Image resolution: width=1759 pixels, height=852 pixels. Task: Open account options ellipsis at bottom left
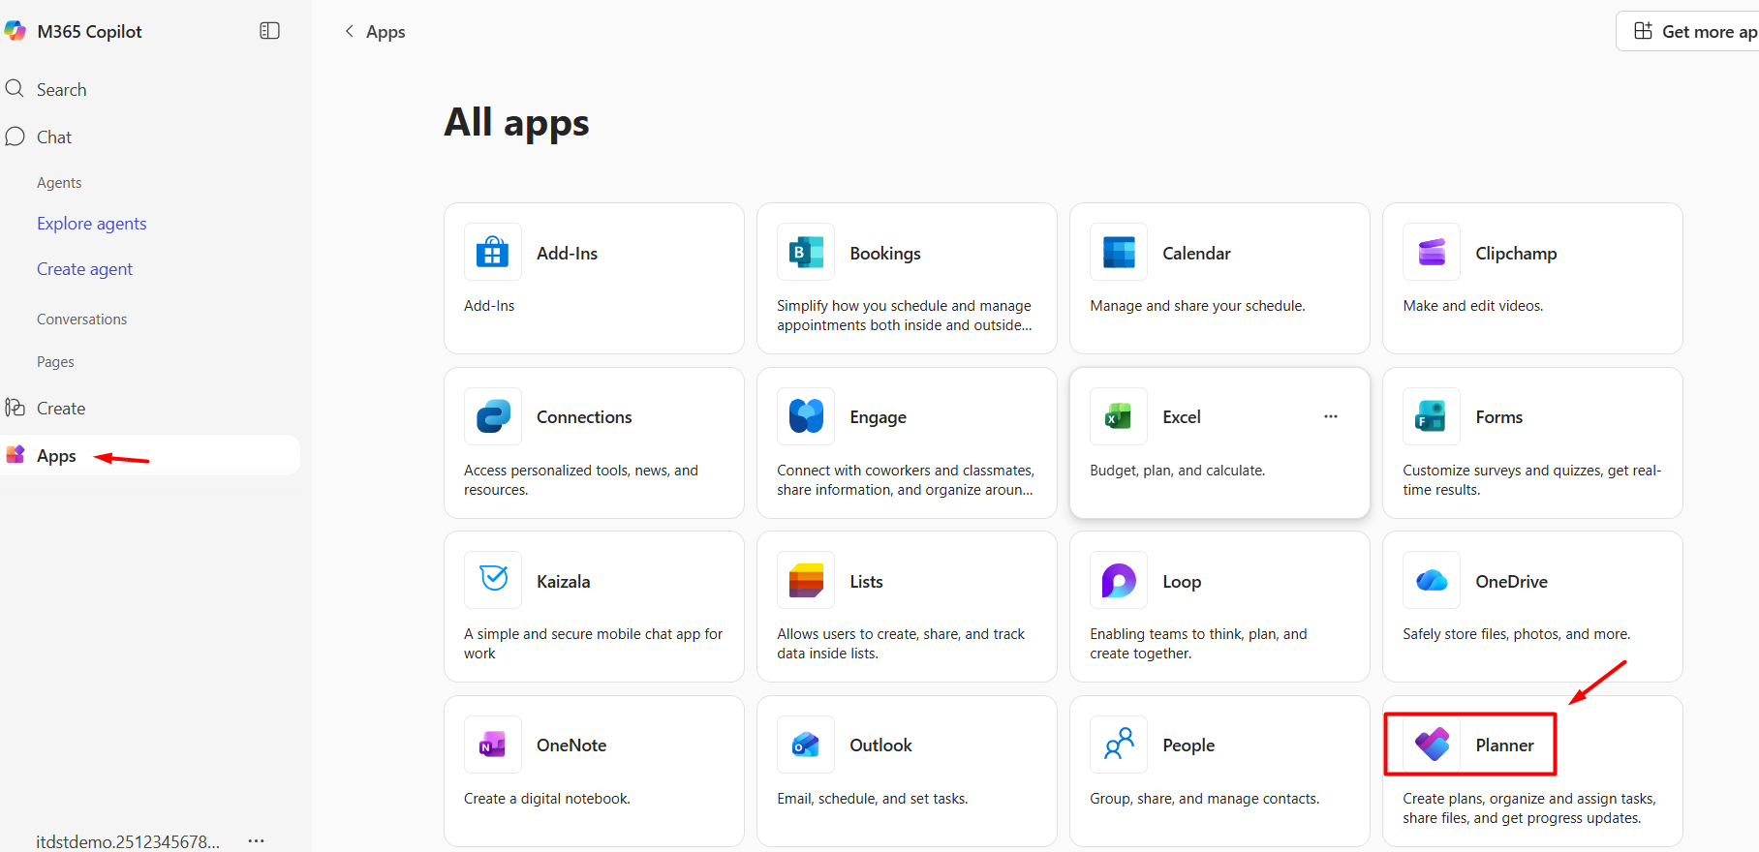(x=256, y=840)
